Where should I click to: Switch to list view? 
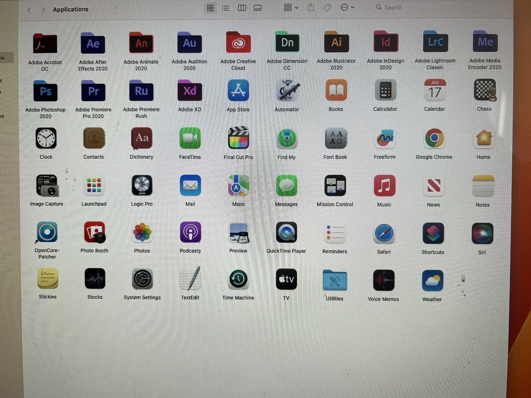point(226,8)
